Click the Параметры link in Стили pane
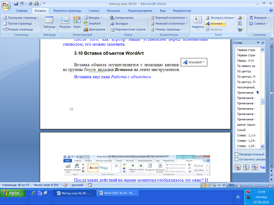 (x=263, y=167)
